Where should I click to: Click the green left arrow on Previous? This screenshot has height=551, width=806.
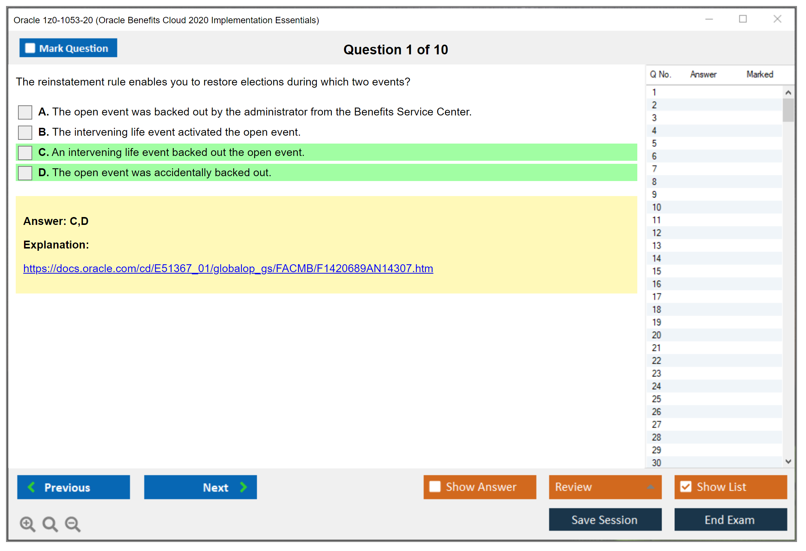click(31, 487)
